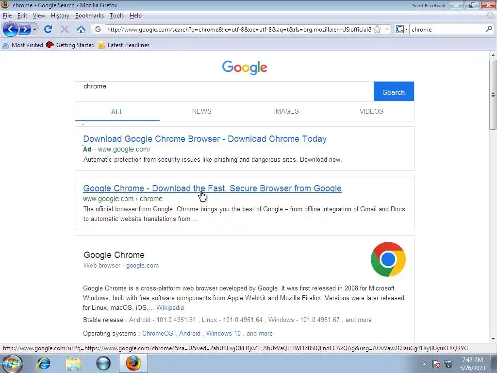Open the Tools menu
This screenshot has width=497, height=373.
tap(116, 16)
